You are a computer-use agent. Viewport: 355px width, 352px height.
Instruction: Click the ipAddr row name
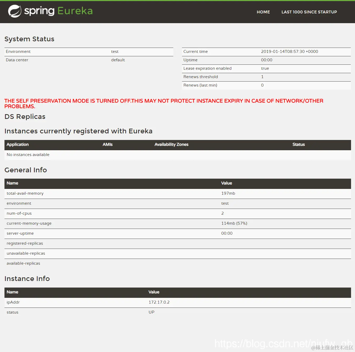(13, 302)
